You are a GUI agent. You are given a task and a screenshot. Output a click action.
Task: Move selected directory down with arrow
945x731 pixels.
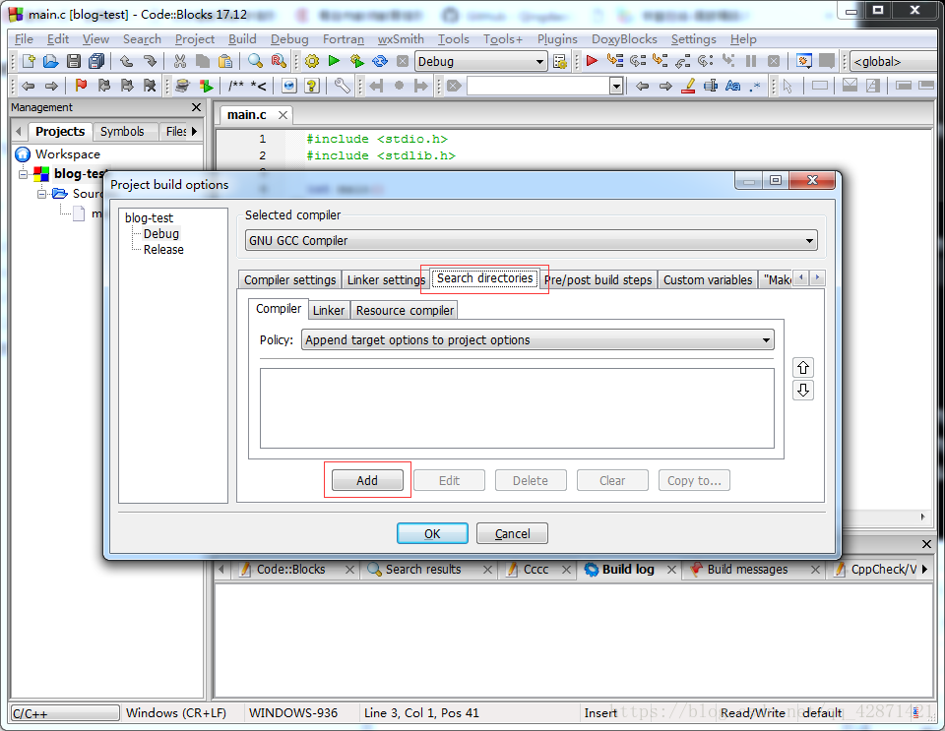pyautogui.click(x=803, y=391)
